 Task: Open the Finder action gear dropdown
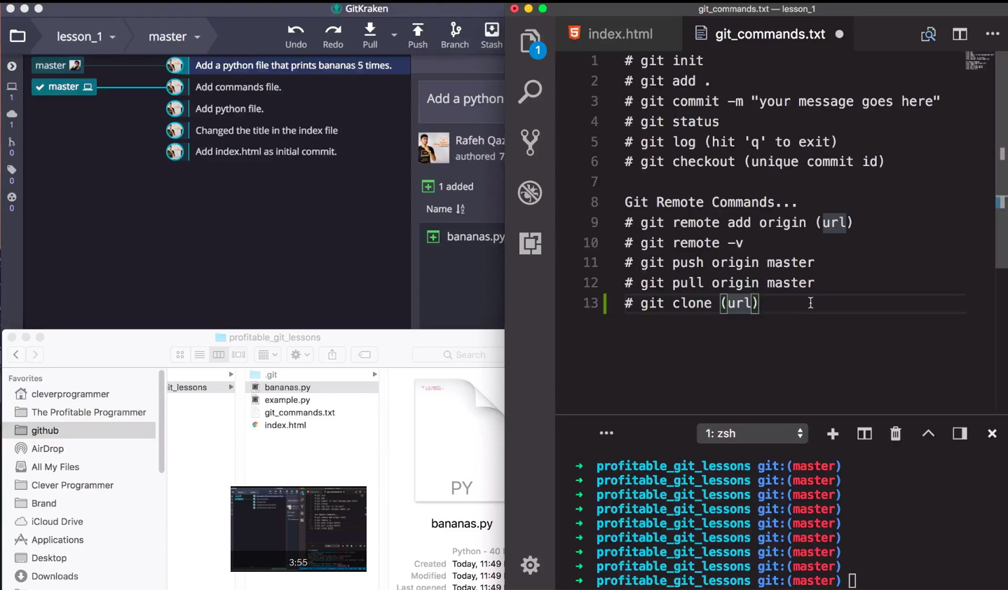point(300,355)
